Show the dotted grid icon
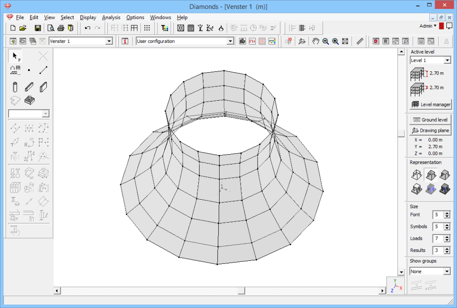 pos(147,28)
